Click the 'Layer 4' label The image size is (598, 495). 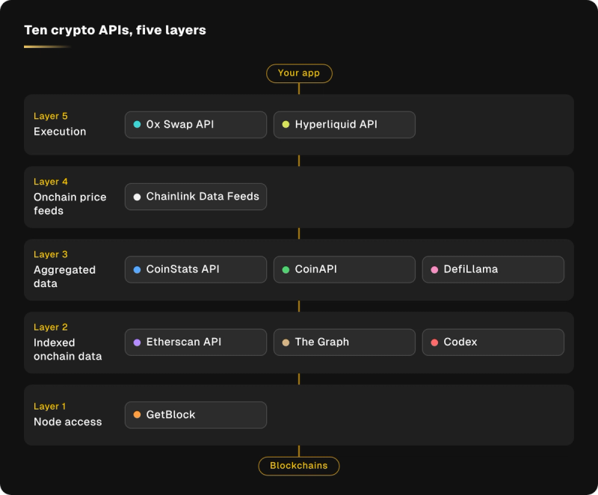[50, 182]
